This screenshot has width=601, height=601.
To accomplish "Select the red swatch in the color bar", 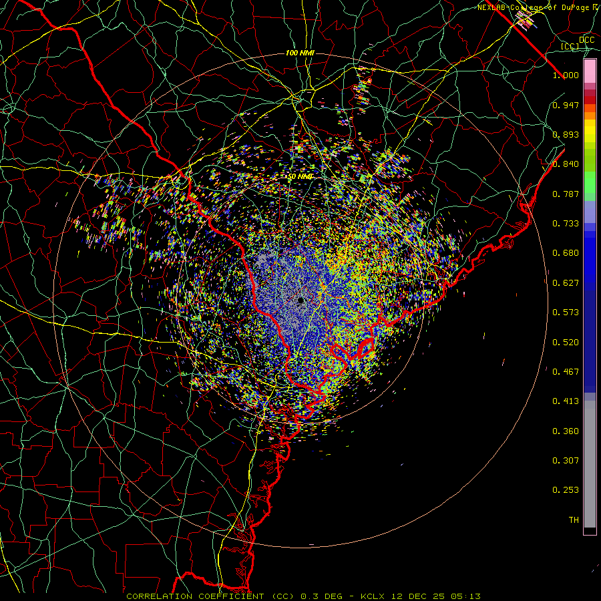I will 590,100.
